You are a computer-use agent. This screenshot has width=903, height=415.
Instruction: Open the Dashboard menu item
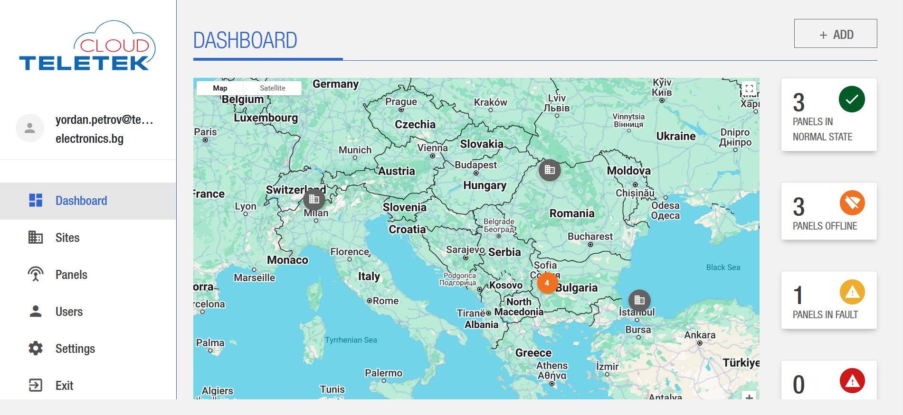(x=88, y=201)
